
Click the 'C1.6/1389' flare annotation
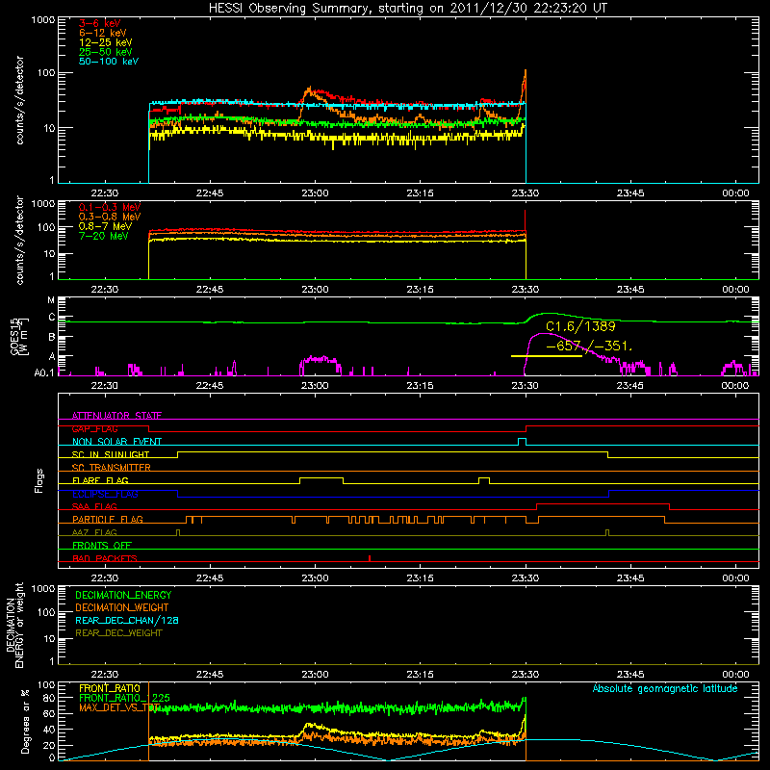point(580,326)
